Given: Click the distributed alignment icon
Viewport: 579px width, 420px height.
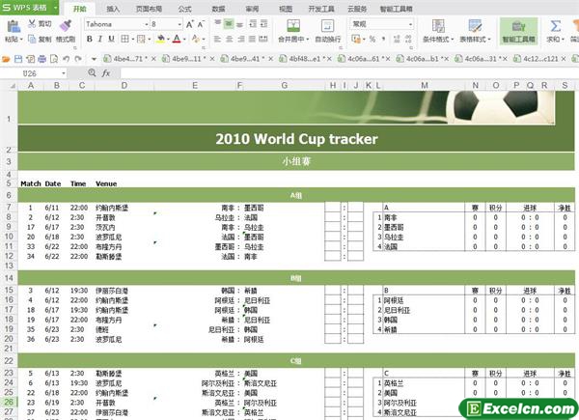Looking at the screenshot, I should tap(263, 39).
